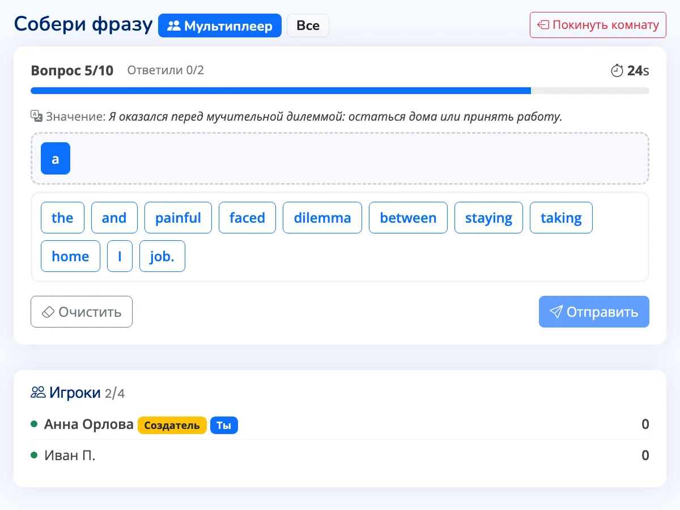Add "staying" to the phrase

click(488, 218)
